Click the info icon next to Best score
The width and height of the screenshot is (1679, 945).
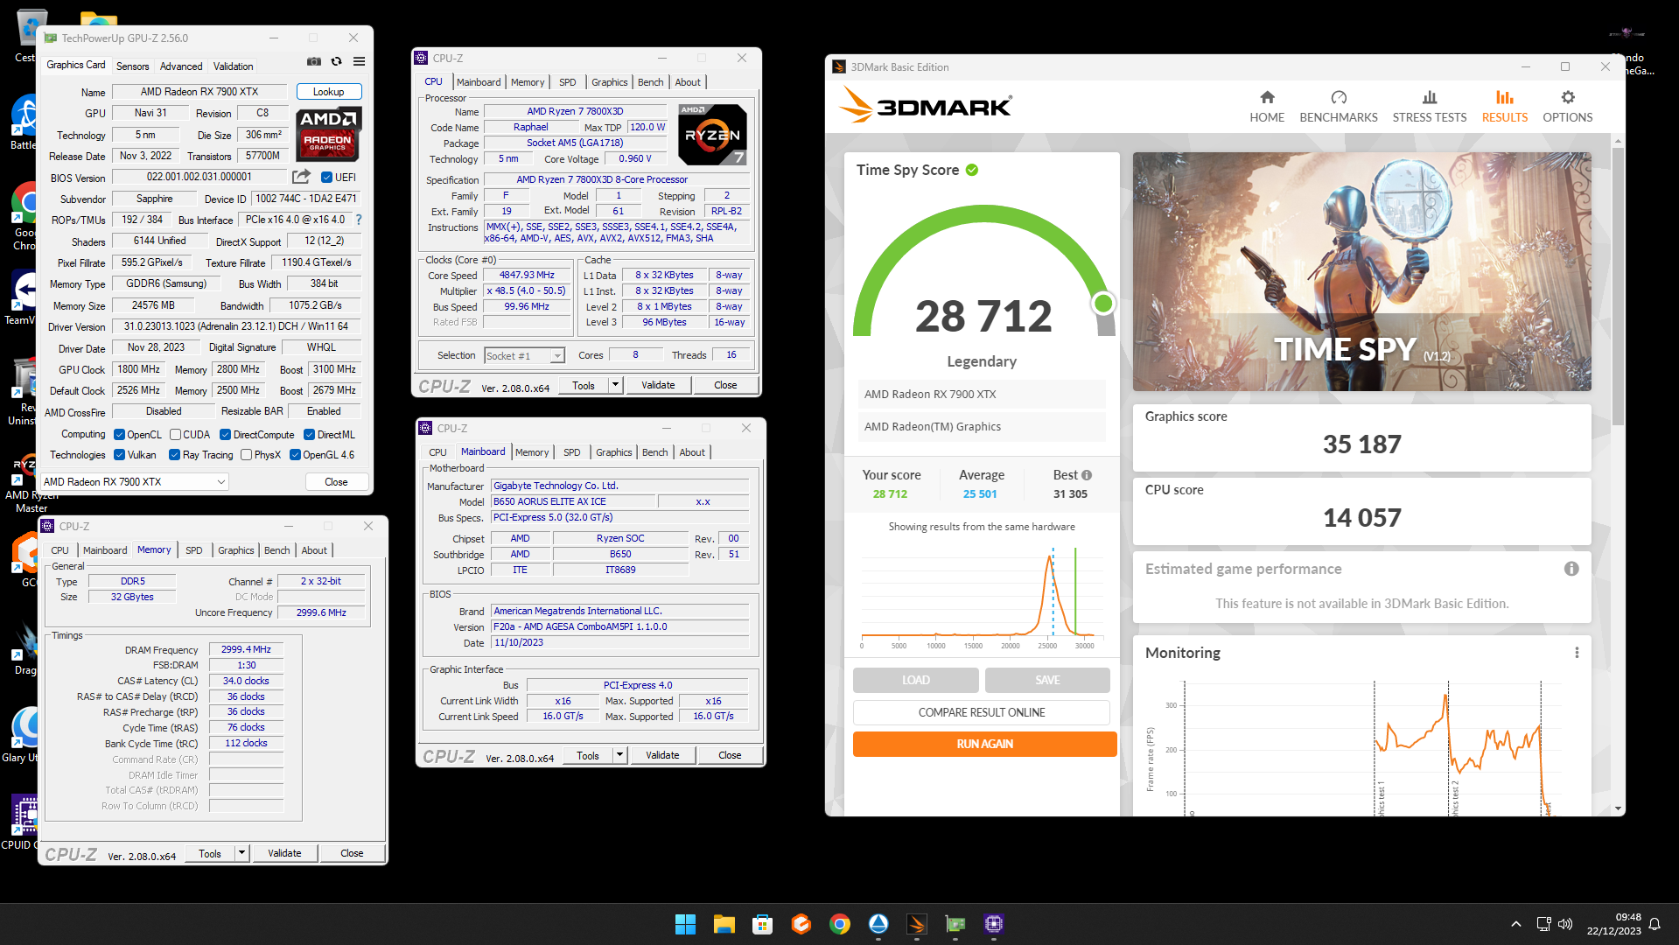tap(1087, 475)
